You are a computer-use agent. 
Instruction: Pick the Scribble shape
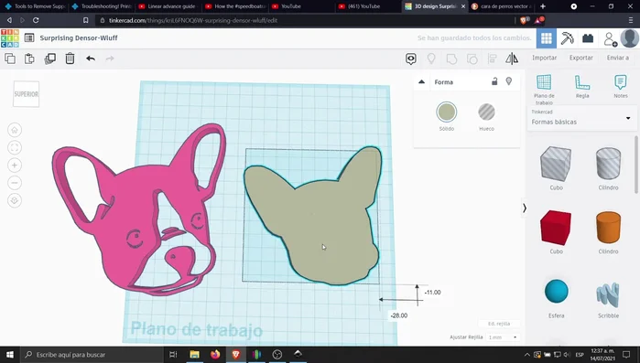coord(608,294)
